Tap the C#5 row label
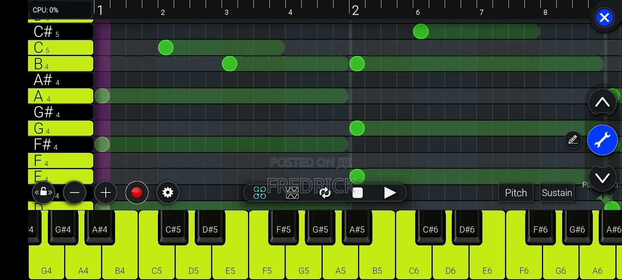Screen dimensions: 622x280 click(x=61, y=31)
